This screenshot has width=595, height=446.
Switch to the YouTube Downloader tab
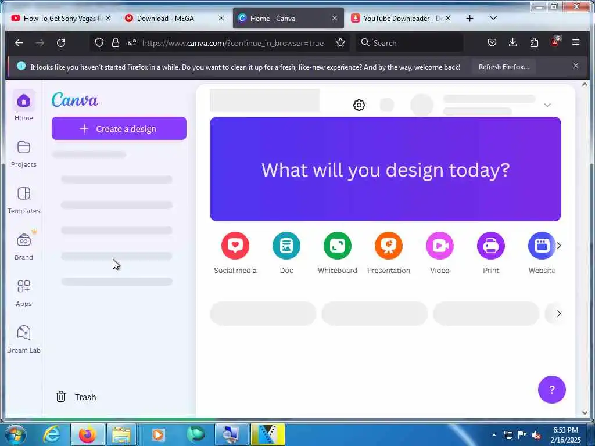pyautogui.click(x=397, y=18)
